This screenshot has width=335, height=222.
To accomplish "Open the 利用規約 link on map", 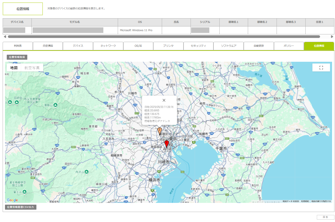I will [305, 201].
